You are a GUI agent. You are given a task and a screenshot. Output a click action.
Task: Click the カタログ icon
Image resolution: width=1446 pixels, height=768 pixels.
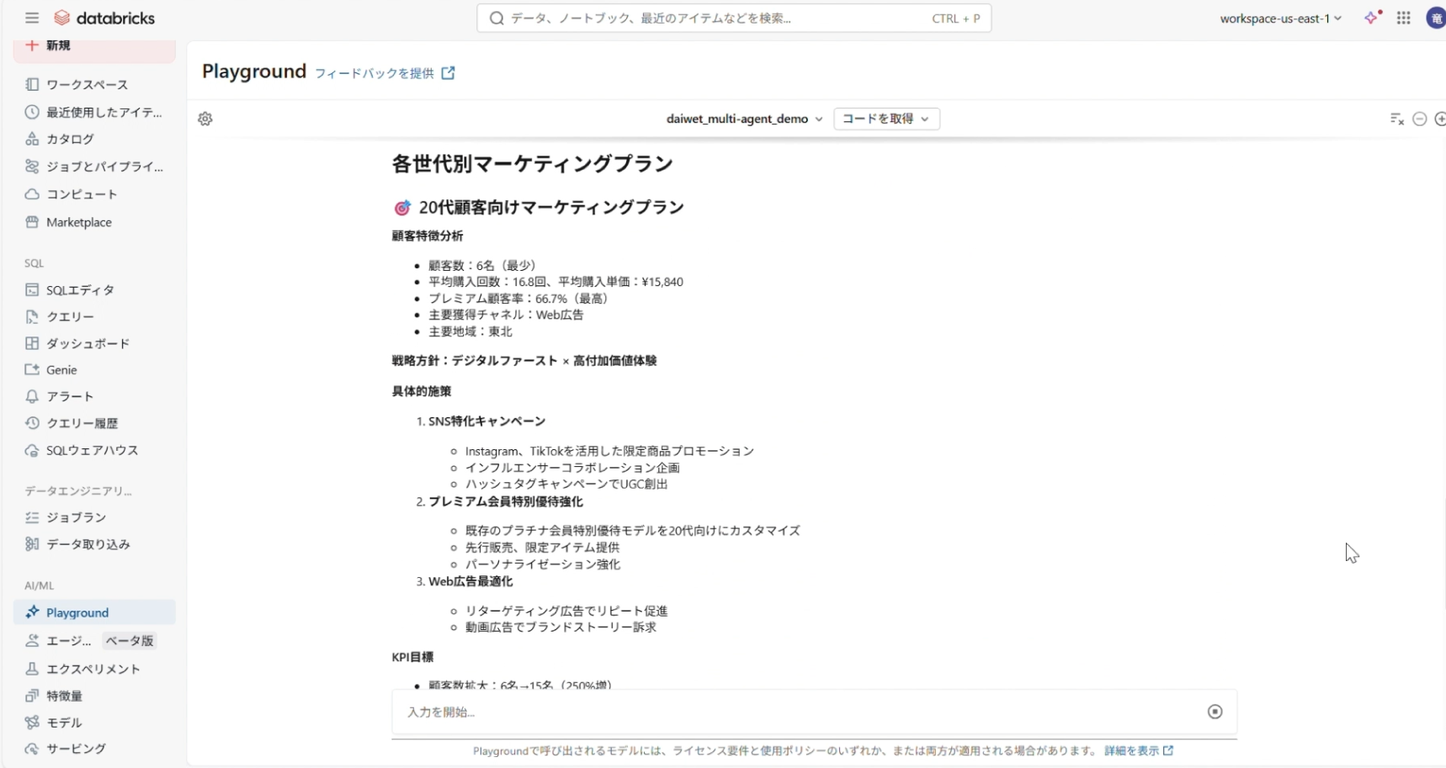point(32,139)
